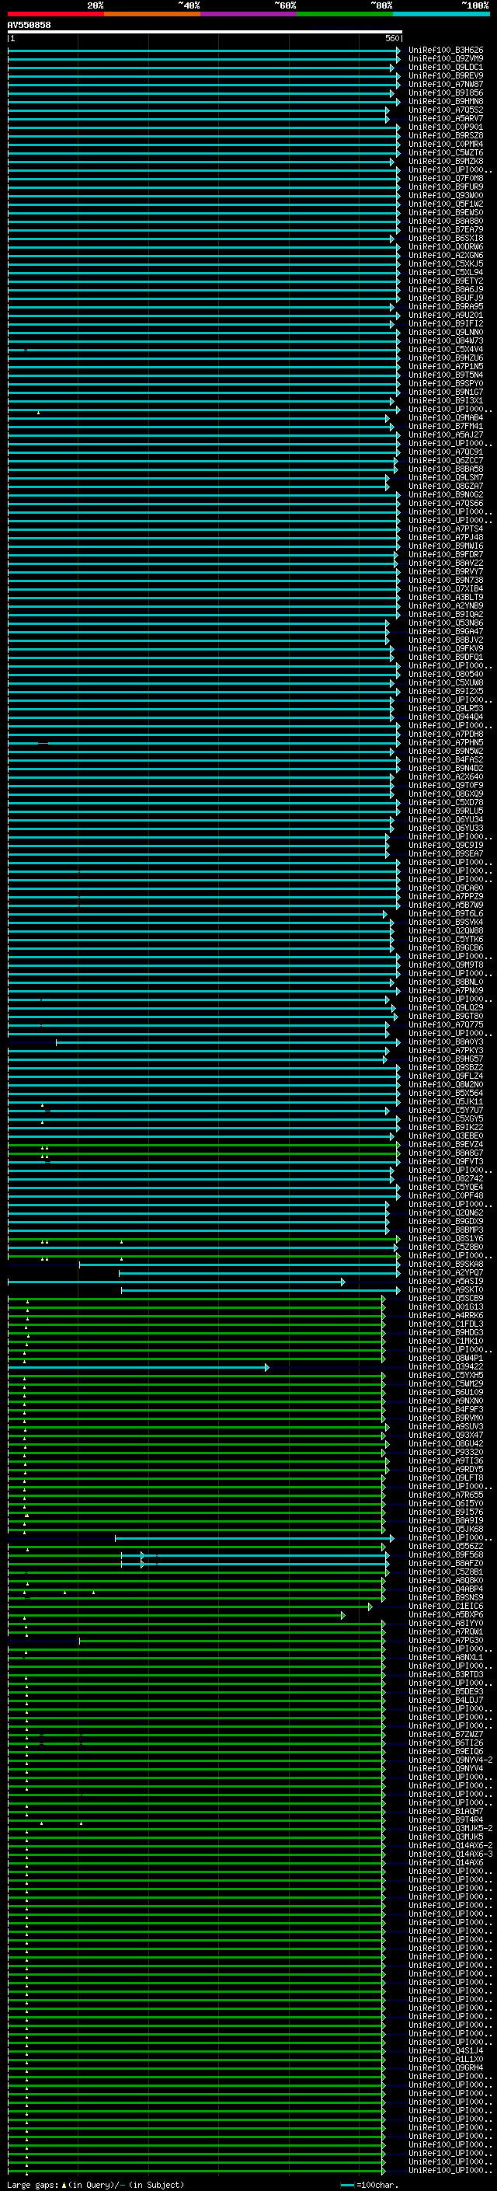The width and height of the screenshot is (497, 2191).
Task: Click the UniRef100_B8BA58 label
Action: pos(446,469)
